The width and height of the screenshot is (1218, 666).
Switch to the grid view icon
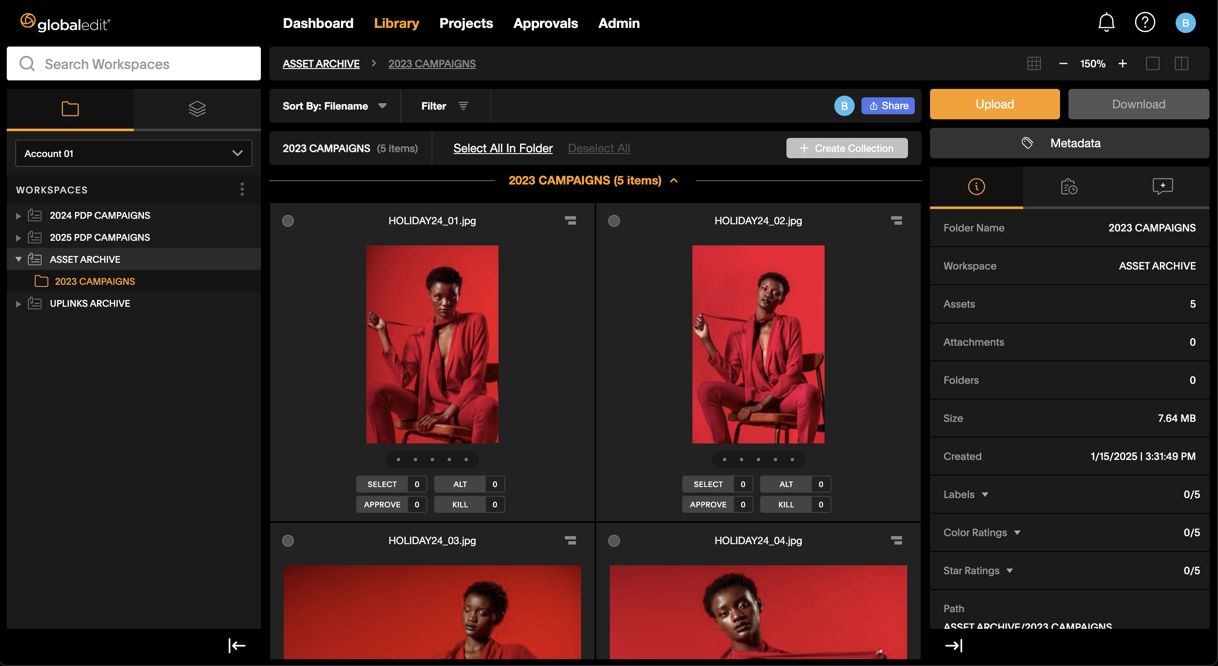1034,63
